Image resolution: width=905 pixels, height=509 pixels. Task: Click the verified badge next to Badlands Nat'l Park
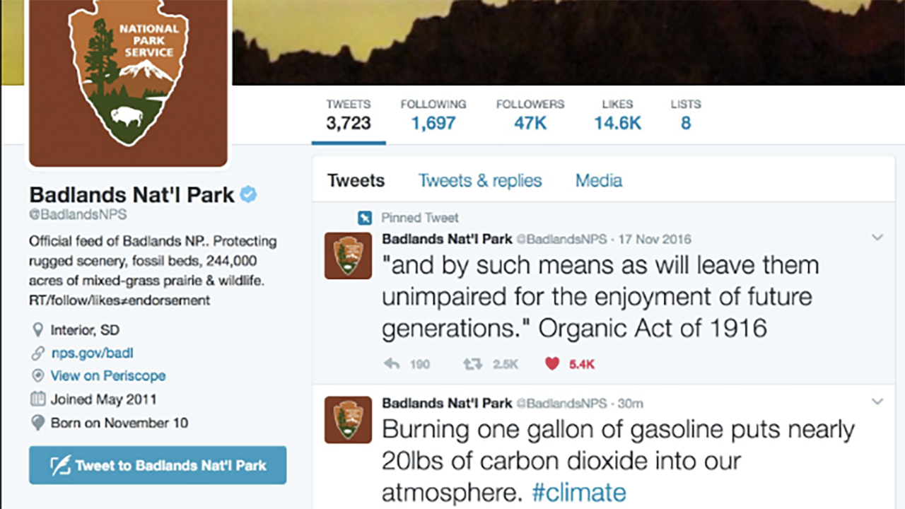(250, 195)
